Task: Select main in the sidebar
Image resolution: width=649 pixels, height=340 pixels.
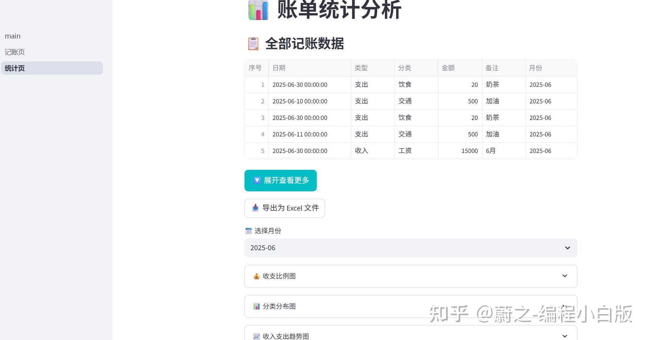Action: coord(12,36)
